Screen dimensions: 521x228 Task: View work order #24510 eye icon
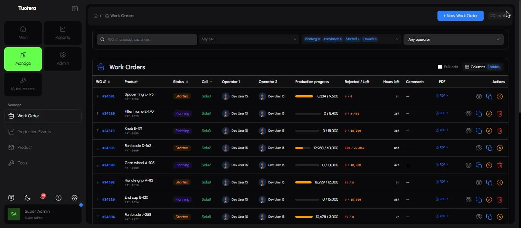pyautogui.click(x=468, y=199)
